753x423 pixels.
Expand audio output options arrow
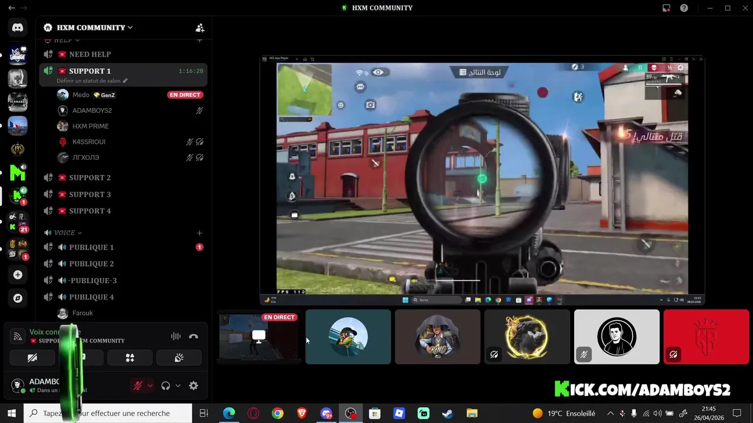click(x=178, y=386)
